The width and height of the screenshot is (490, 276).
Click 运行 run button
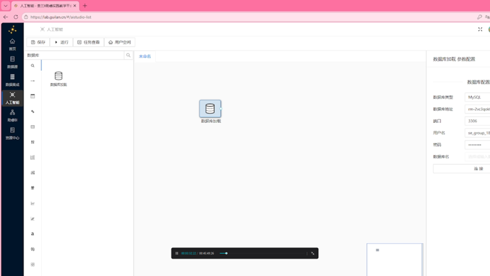(61, 42)
